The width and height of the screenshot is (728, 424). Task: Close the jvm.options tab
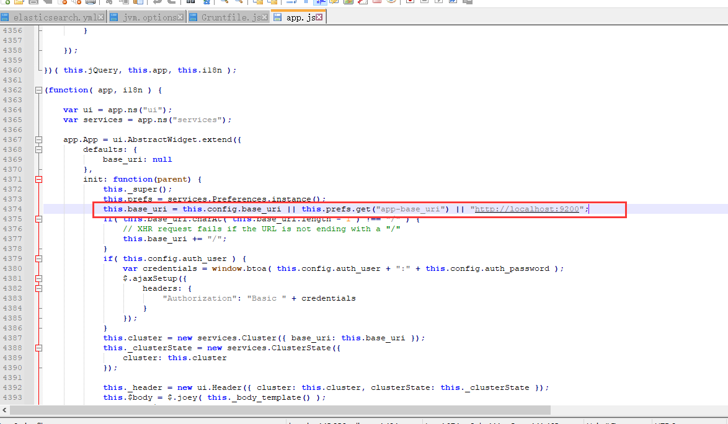click(x=180, y=17)
